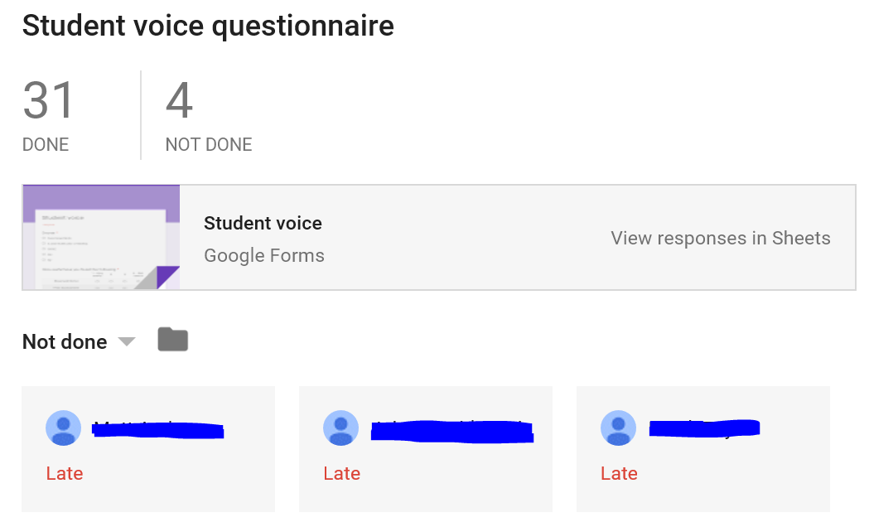Select the middle Late student card
The width and height of the screenshot is (869, 522).
tap(425, 447)
